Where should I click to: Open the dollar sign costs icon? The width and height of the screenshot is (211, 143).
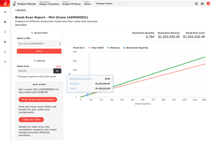[5, 32]
